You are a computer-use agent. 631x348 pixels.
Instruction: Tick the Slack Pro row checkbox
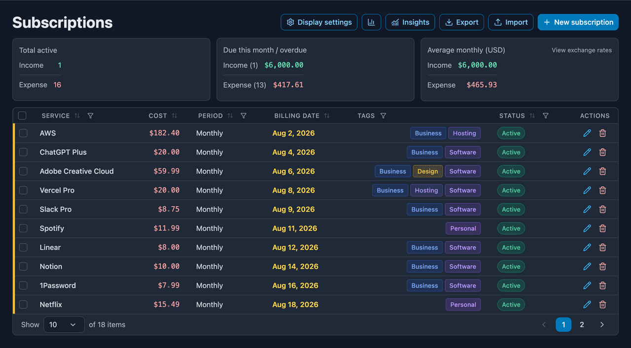pos(23,209)
